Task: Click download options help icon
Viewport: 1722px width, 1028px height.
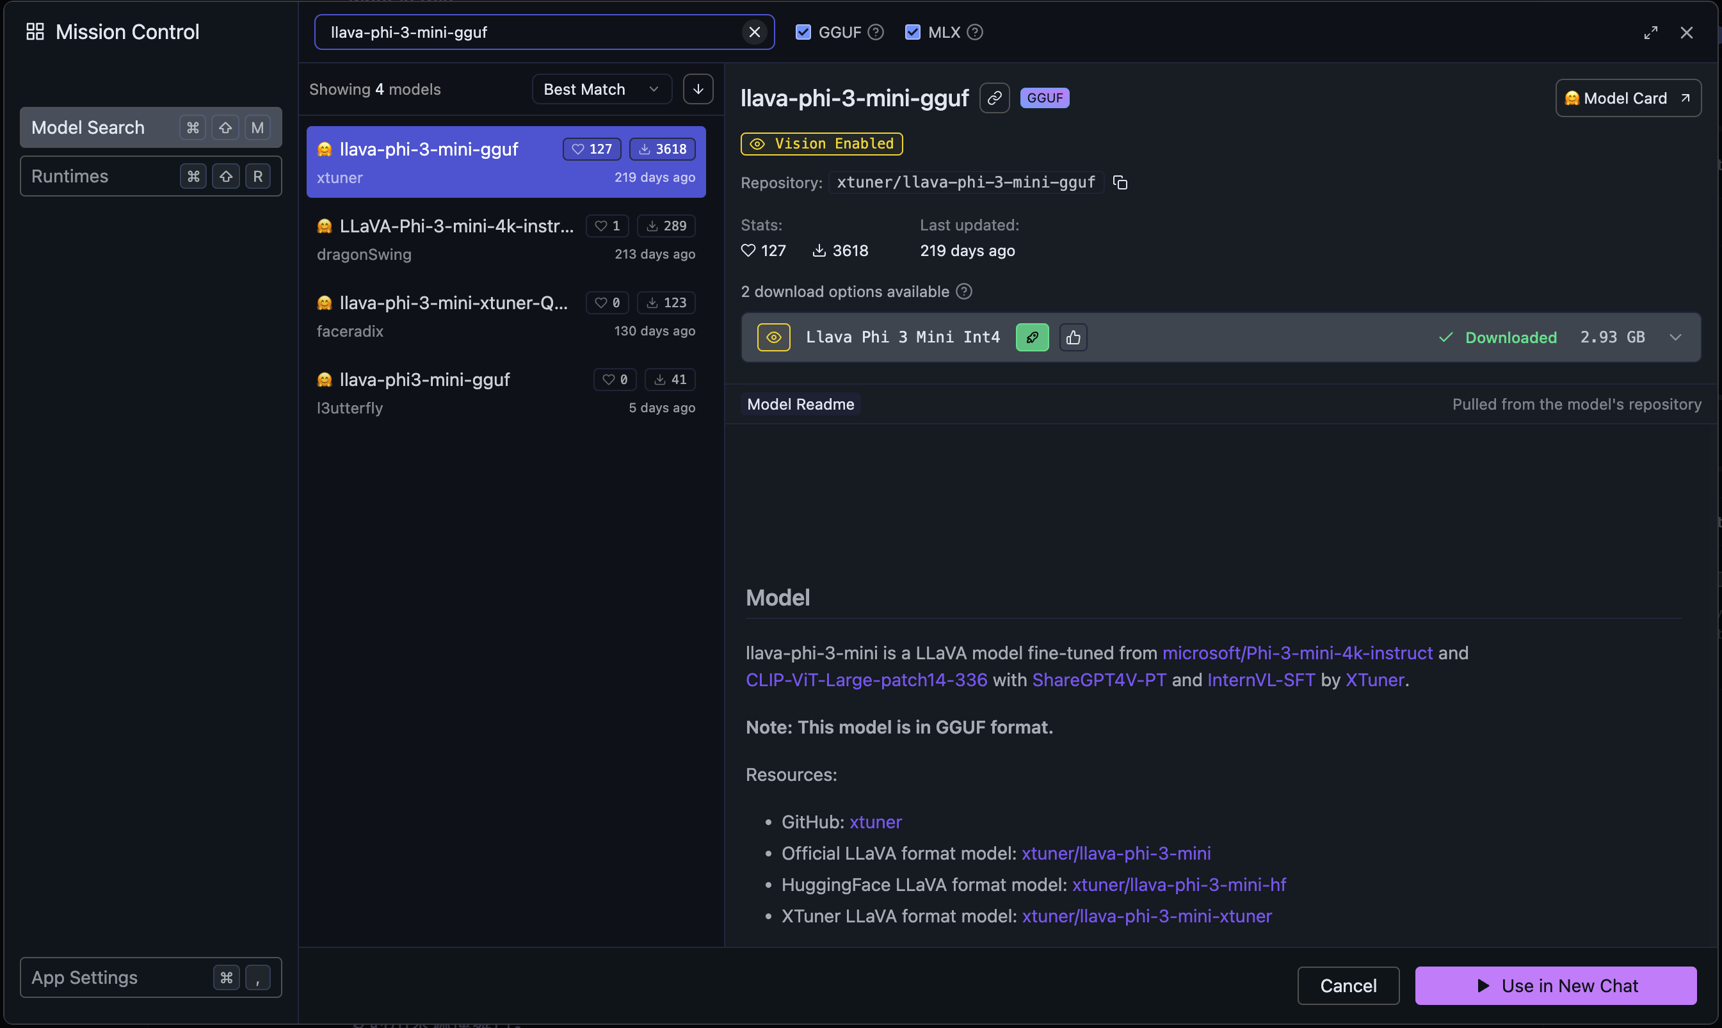Action: click(x=964, y=292)
